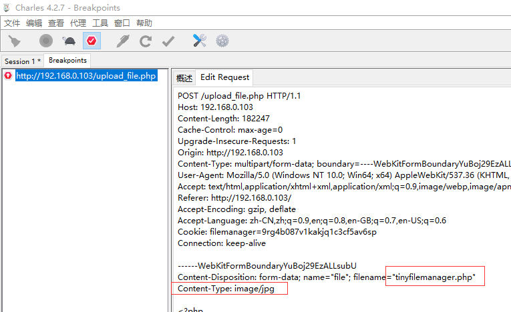Click the Host: 192.168.0.103 header line
This screenshot has height=312, width=511.
coord(215,107)
